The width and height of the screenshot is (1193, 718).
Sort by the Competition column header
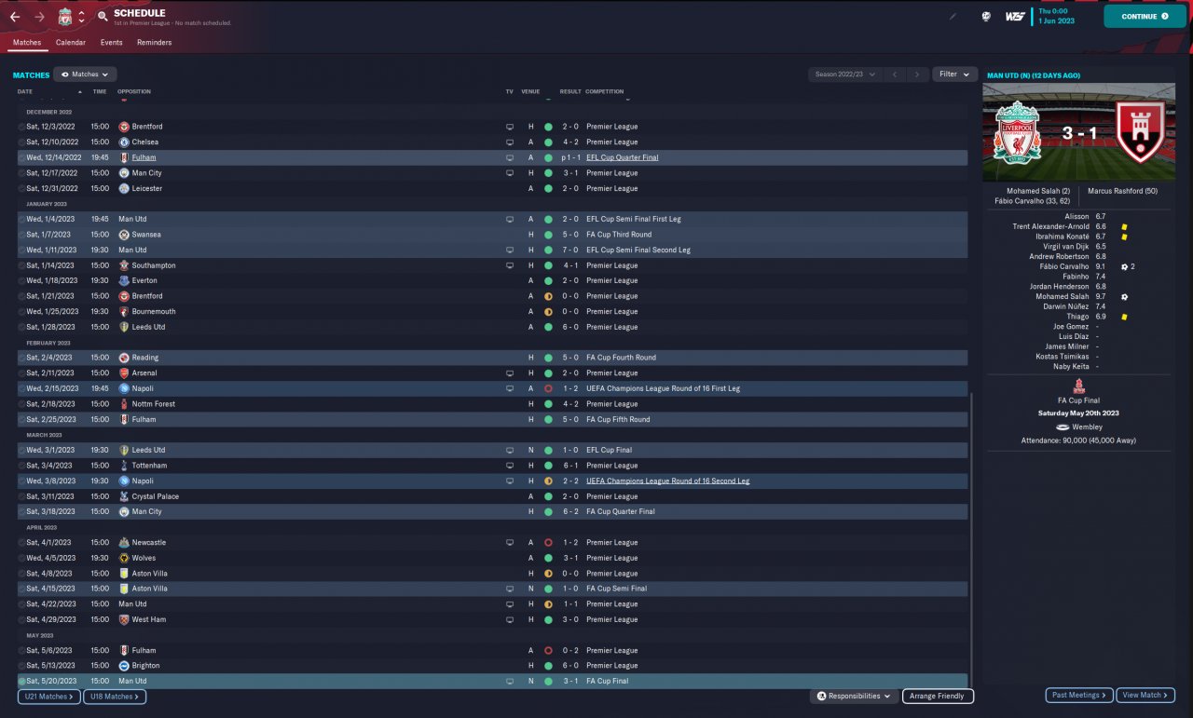605,92
